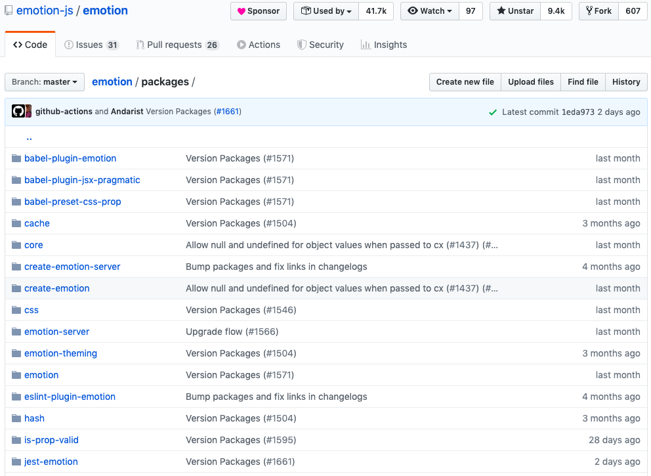
Task: Click folder icon beside jest-emotion
Action: (16, 462)
